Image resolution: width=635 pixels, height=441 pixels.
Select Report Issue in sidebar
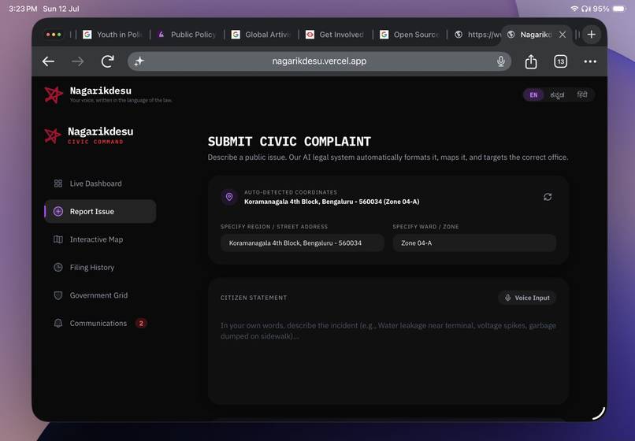coord(100,211)
